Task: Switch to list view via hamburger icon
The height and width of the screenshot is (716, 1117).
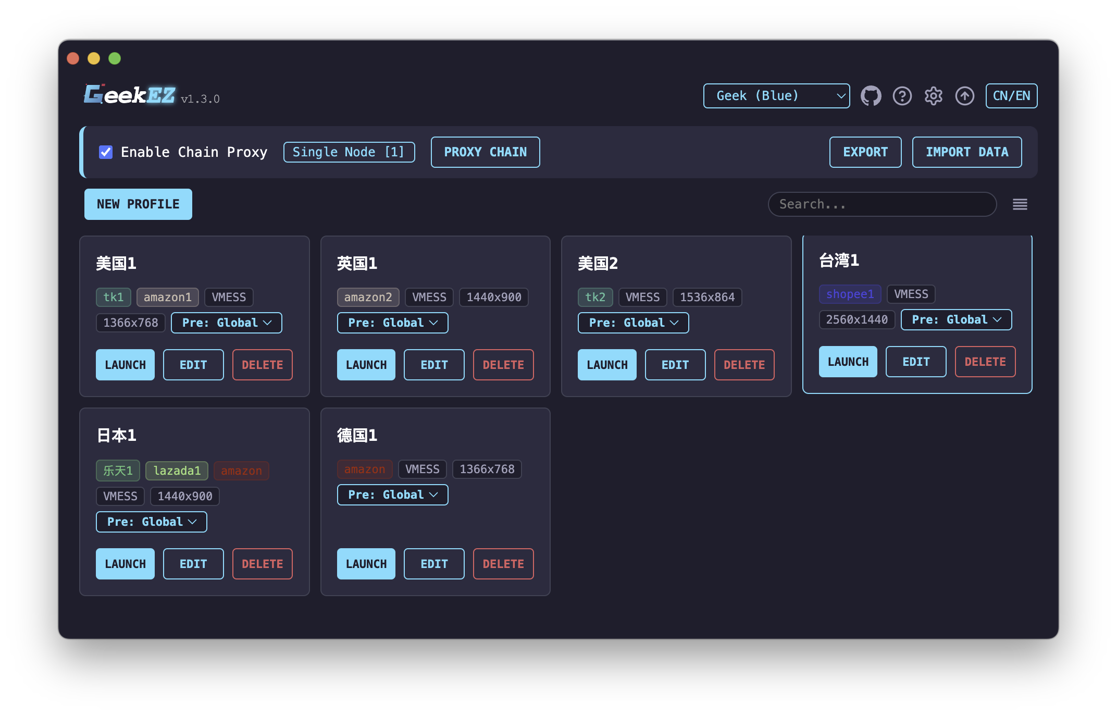Action: (1020, 204)
